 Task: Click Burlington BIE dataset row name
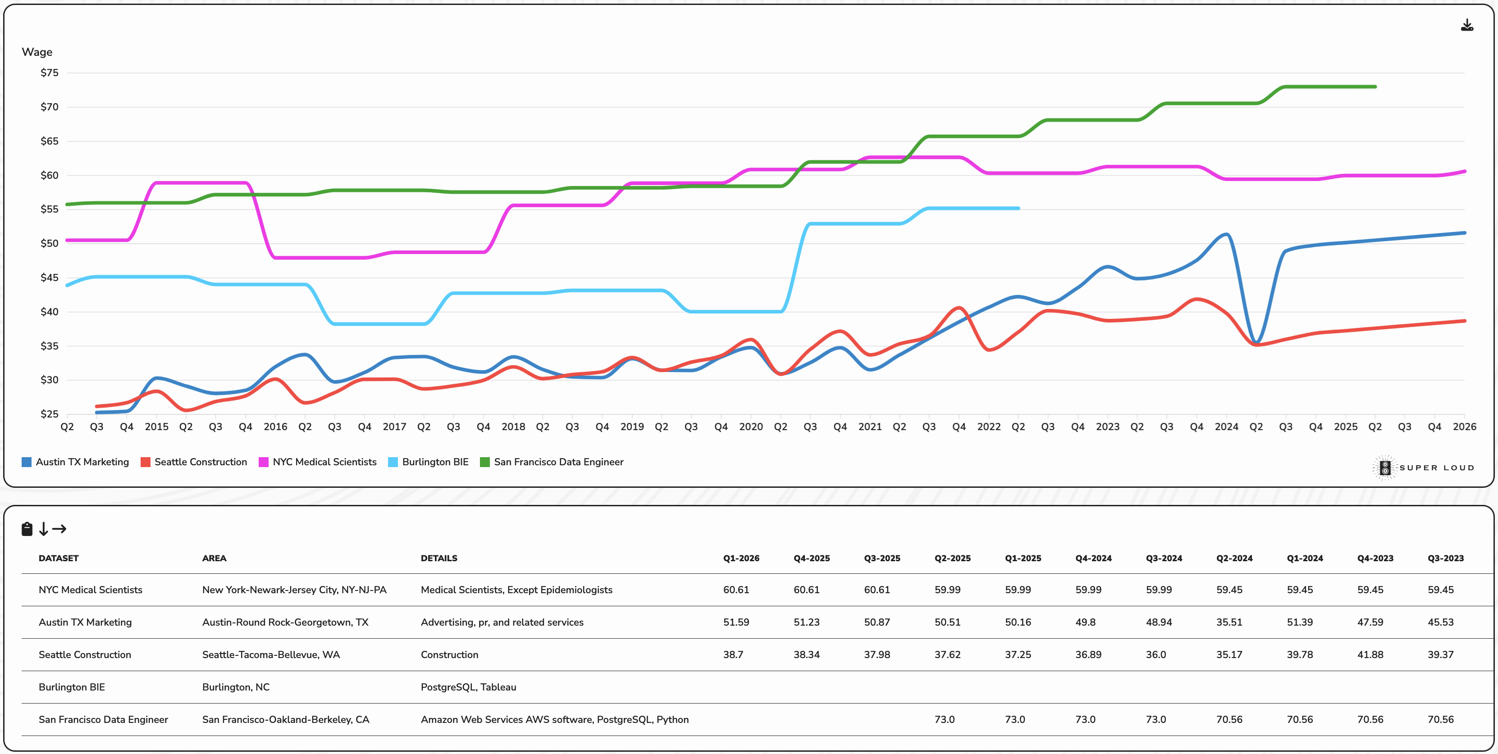tap(72, 686)
